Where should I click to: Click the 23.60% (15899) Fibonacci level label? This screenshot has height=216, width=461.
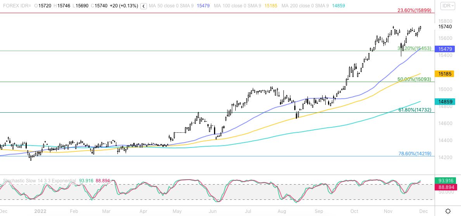[414, 10]
